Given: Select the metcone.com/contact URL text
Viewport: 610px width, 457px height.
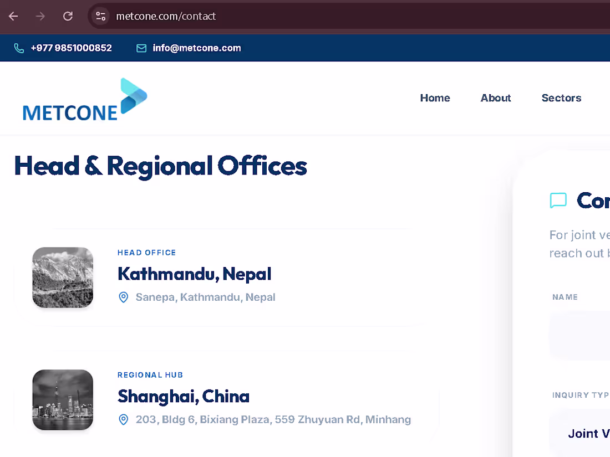Looking at the screenshot, I should 166,16.
